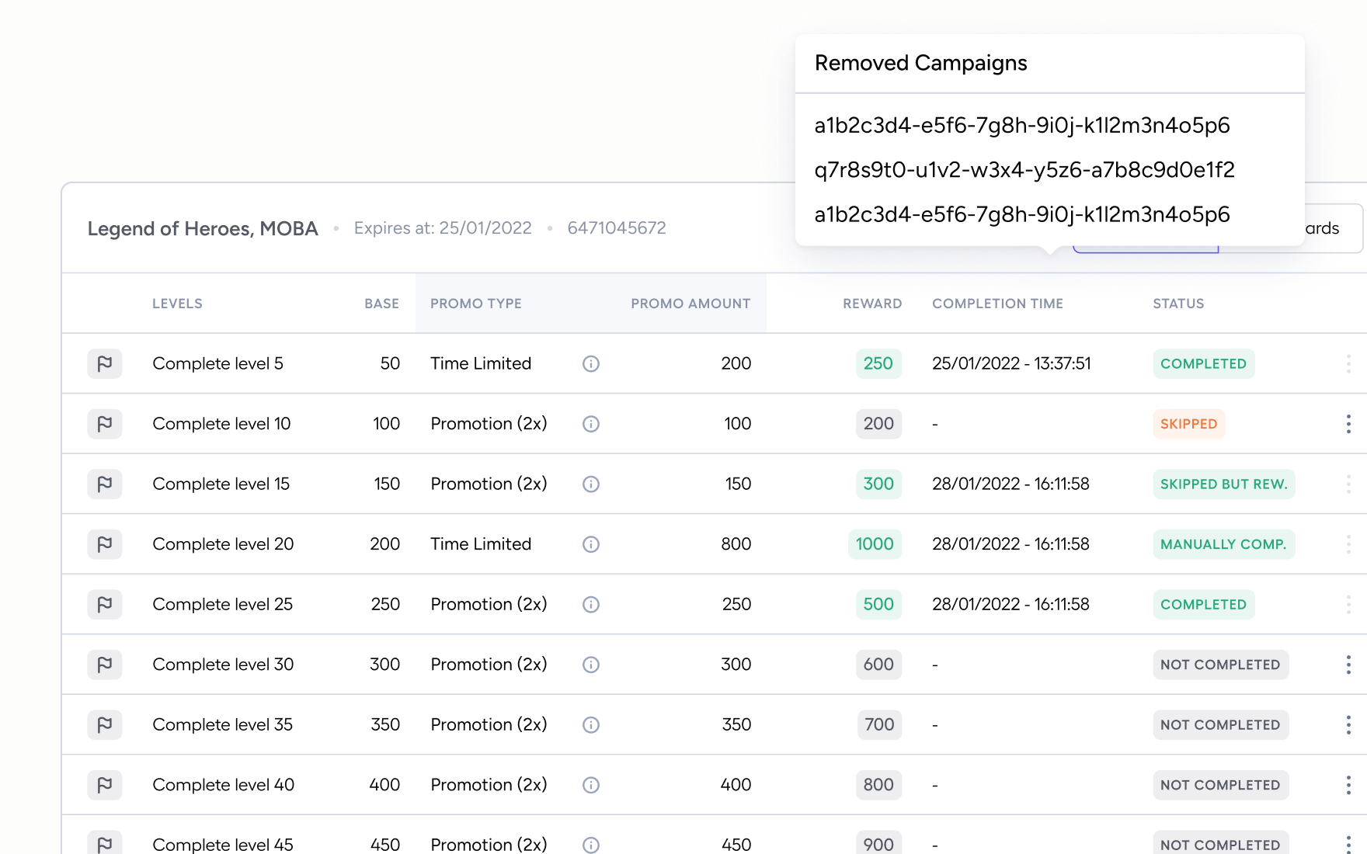Screen dimensions: 1367x854
Task: Open promo info icon for Complete level 40
Action: 591,785
